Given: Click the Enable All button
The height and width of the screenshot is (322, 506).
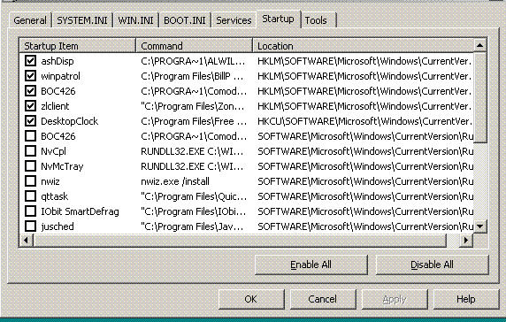Looking at the screenshot, I should (x=311, y=264).
